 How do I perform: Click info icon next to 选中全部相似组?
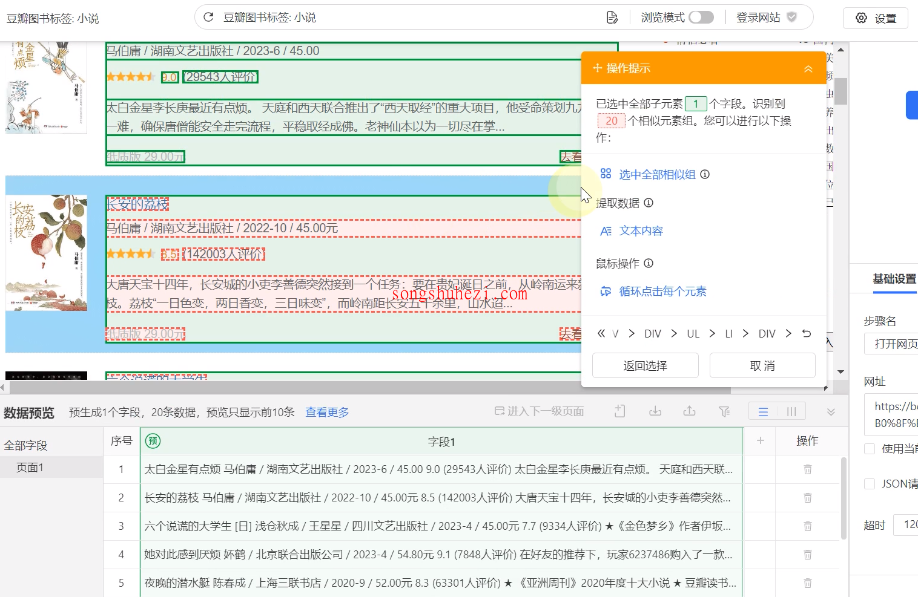pos(705,174)
